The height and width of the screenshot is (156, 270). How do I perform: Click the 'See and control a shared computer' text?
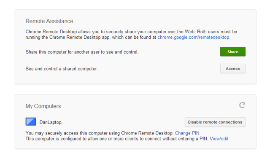pyautogui.click(x=62, y=69)
